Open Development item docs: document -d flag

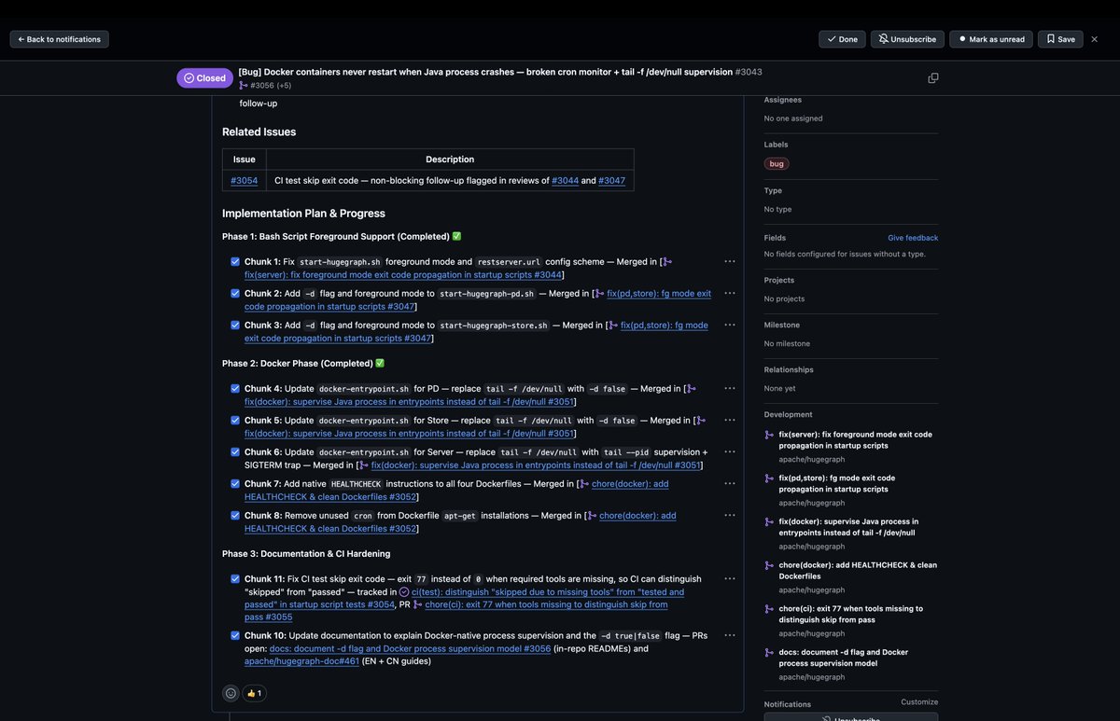844,658
